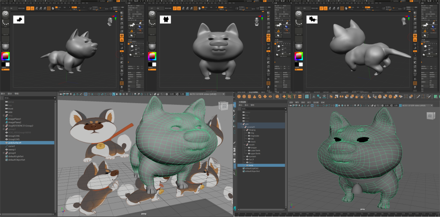Open 视图 menu in right Maya viewport panel

(x=291, y=102)
